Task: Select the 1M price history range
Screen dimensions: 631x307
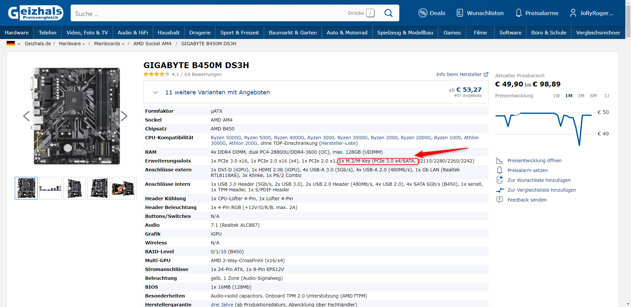Action: pos(569,96)
